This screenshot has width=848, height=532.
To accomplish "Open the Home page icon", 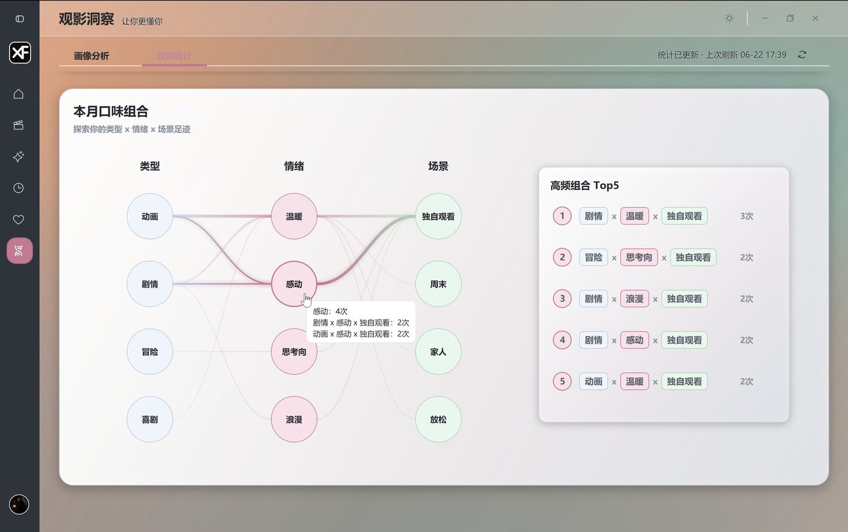I will pos(19,94).
